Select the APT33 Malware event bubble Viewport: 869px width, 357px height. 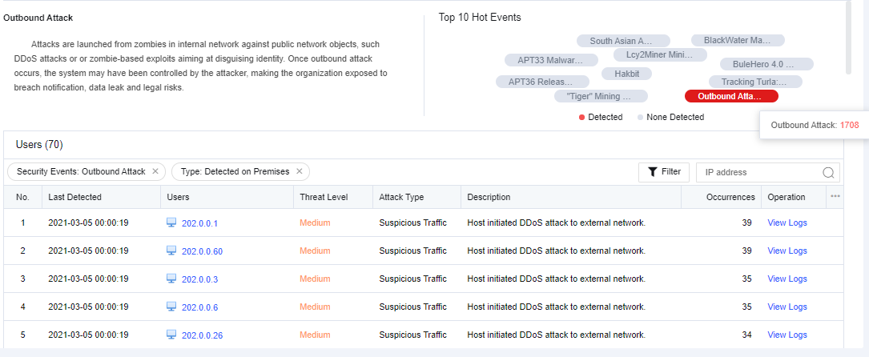551,60
